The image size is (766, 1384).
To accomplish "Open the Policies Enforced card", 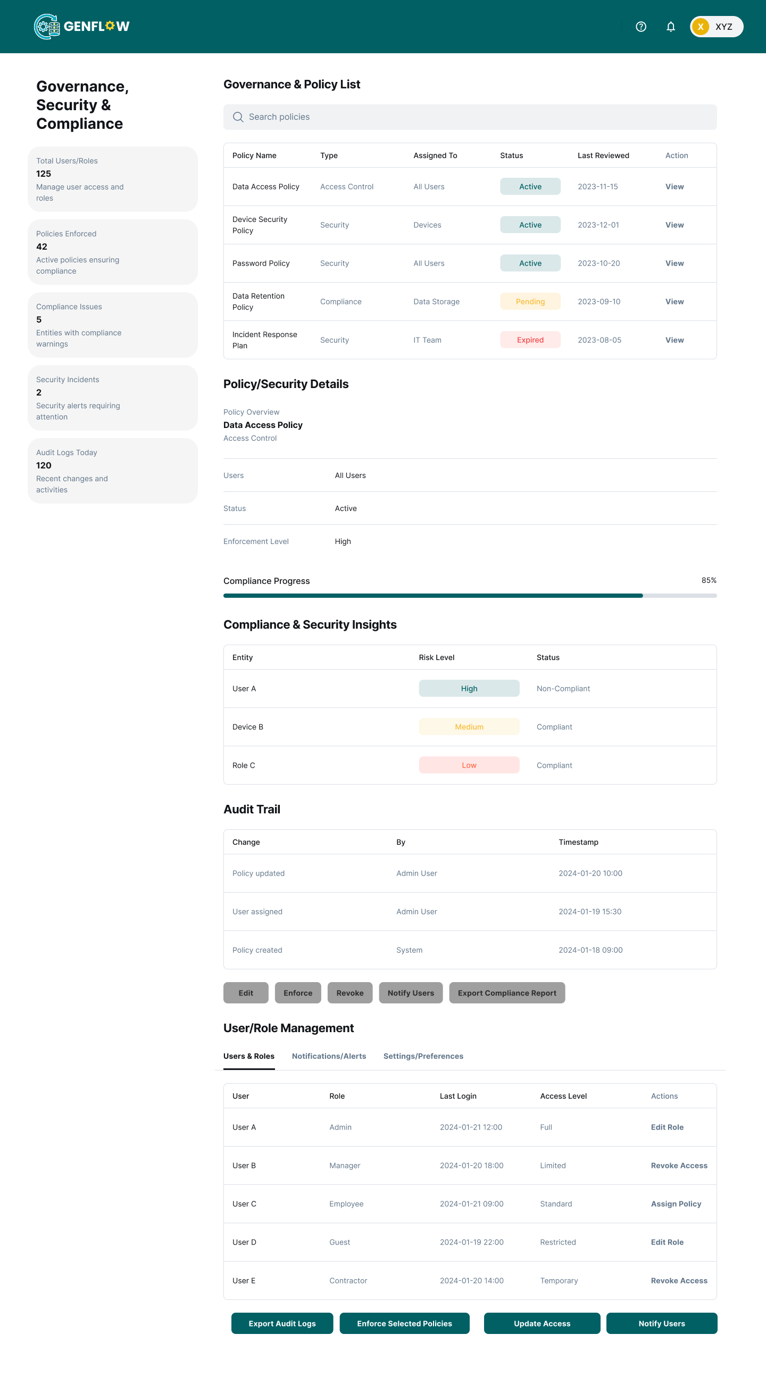I will pos(113,252).
